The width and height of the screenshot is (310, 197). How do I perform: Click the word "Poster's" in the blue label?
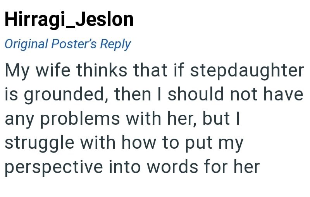point(74,44)
